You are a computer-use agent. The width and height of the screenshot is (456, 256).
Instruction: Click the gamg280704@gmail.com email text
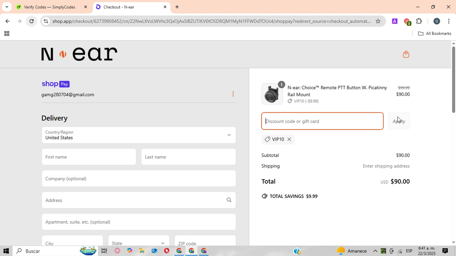tap(68, 95)
